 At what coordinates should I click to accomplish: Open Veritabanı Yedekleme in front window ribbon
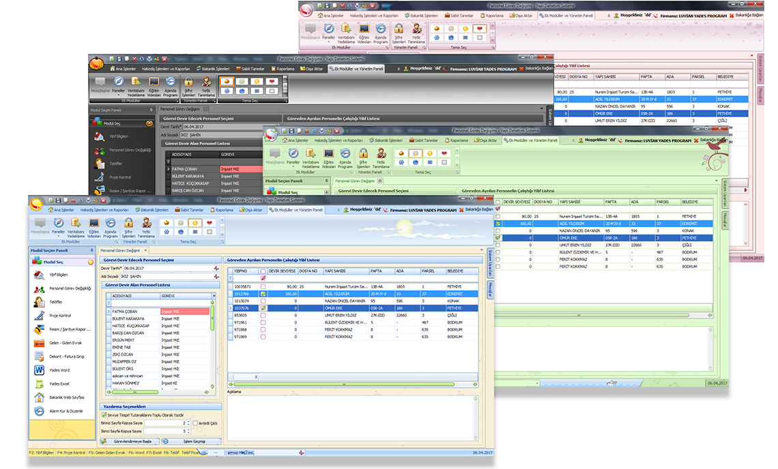tap(74, 224)
